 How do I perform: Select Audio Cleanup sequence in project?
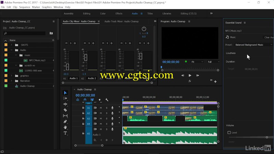[x=27, y=86]
